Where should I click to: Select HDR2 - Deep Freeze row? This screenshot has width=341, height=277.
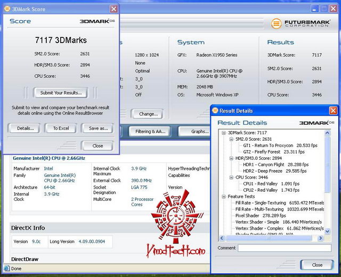click(x=275, y=171)
